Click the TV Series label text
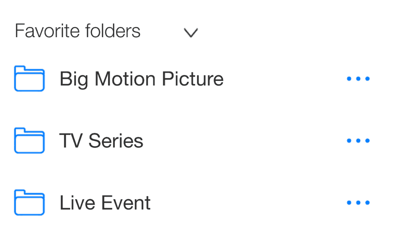 pyautogui.click(x=101, y=140)
